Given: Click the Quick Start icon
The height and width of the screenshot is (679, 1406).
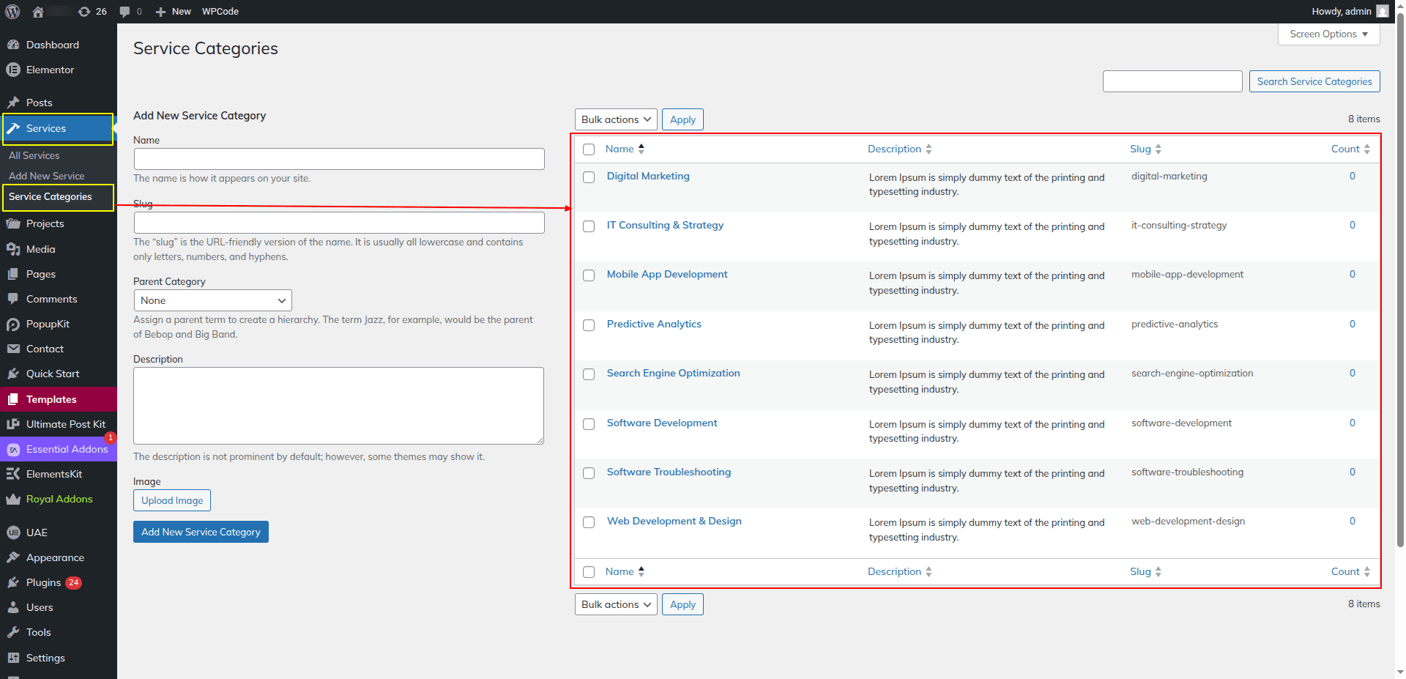Looking at the screenshot, I should tap(13, 374).
